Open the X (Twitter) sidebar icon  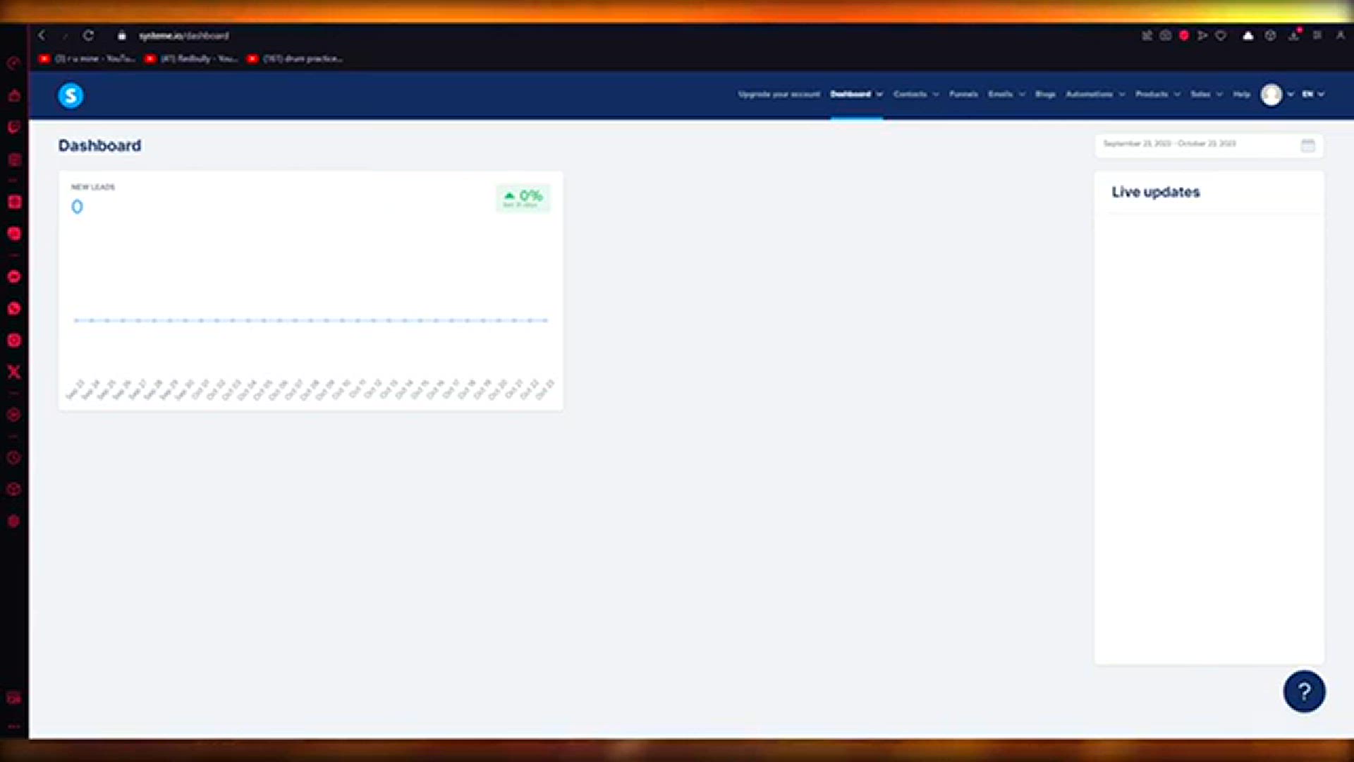click(x=14, y=372)
